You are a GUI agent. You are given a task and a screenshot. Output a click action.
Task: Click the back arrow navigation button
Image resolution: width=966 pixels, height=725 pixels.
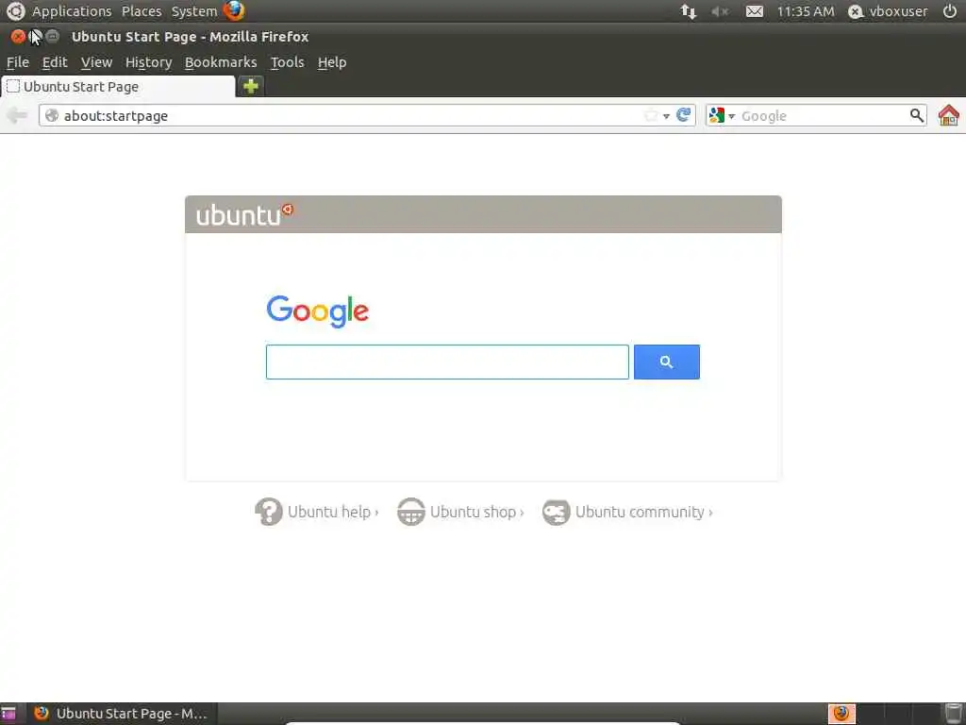click(17, 115)
